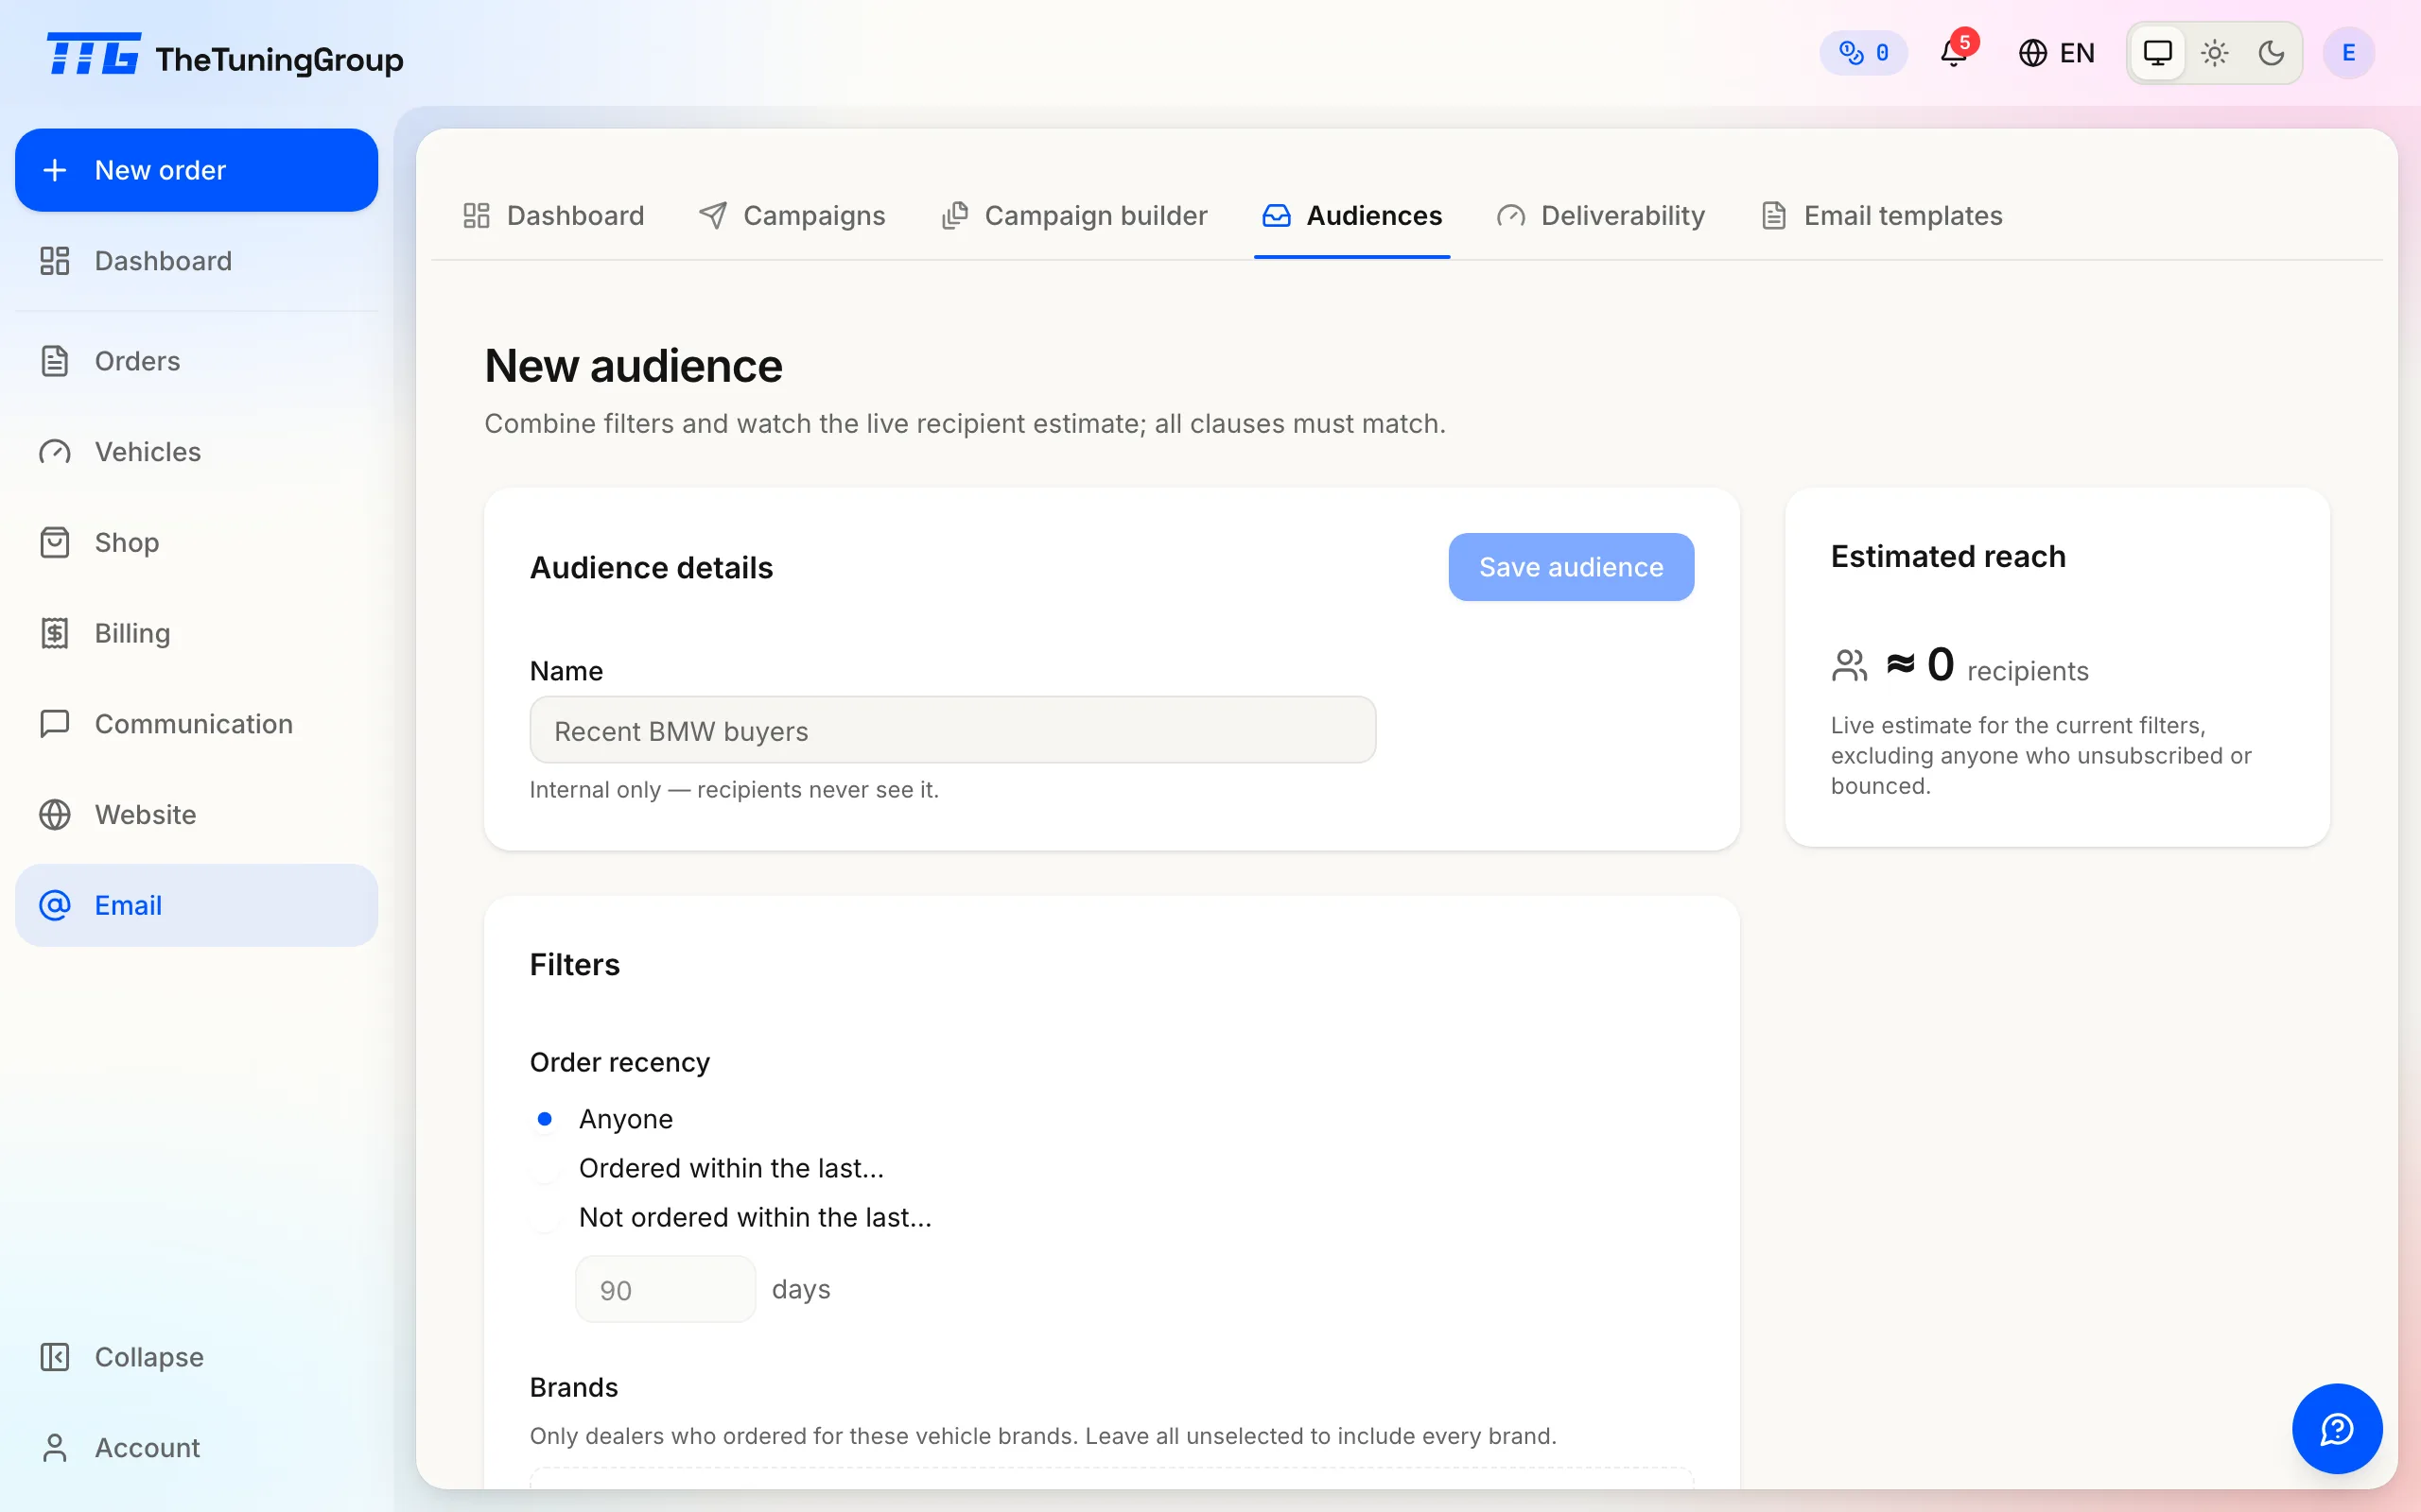
Task: Click "Internal only — recipients never see it." text
Action: pos(734,790)
